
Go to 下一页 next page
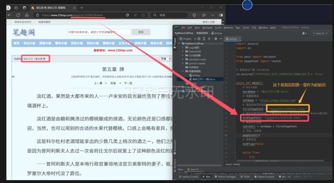(128, 83)
